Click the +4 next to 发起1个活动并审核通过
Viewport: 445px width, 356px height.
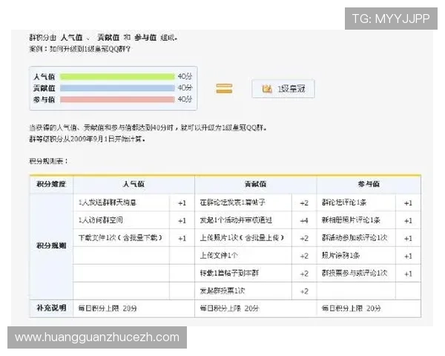[x=304, y=220]
